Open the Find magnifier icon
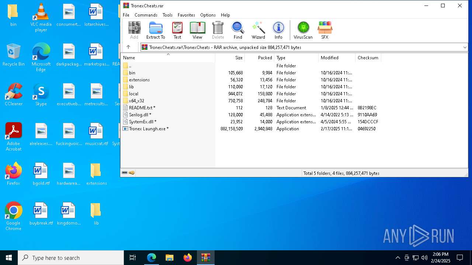 238,30
